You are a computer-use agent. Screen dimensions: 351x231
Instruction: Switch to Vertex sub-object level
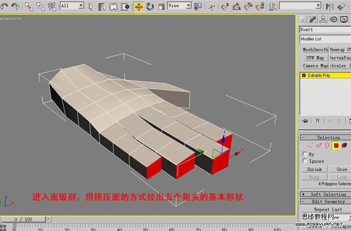pyautogui.click(x=310, y=146)
